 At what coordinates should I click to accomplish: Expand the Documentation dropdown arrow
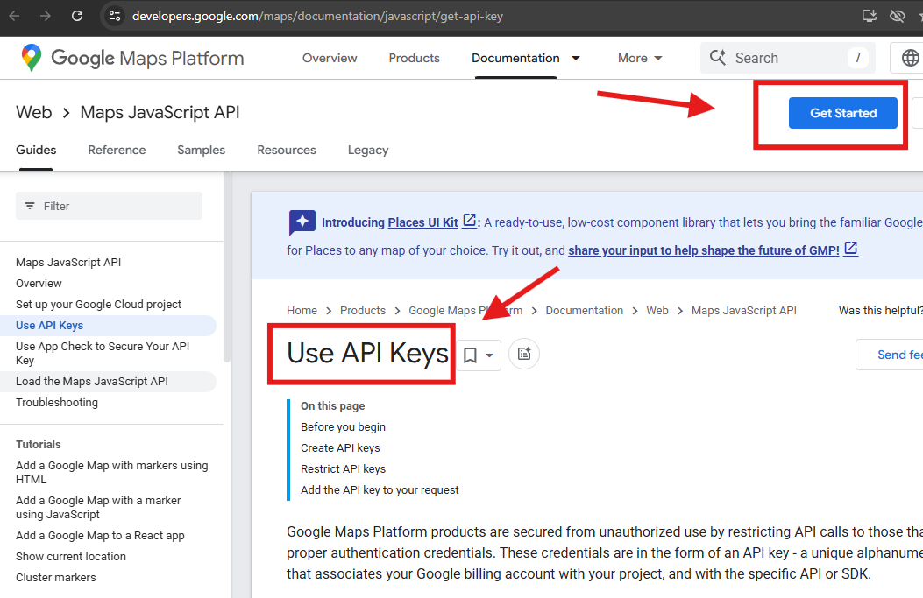pyautogui.click(x=576, y=58)
